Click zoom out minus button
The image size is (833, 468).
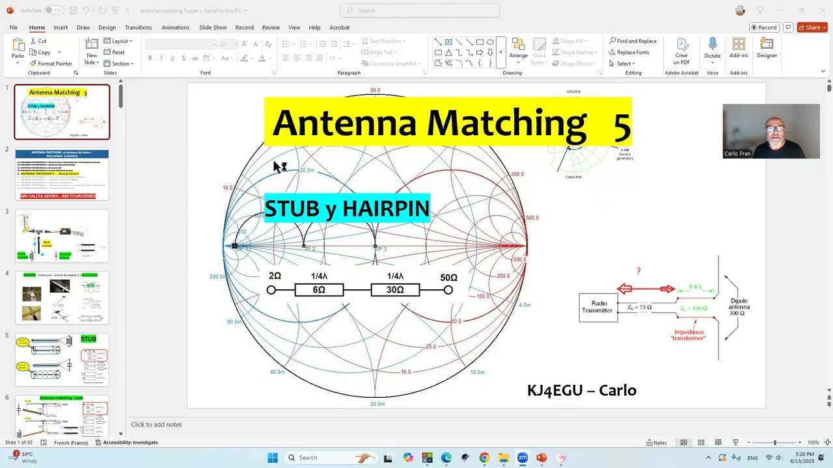[x=748, y=443]
